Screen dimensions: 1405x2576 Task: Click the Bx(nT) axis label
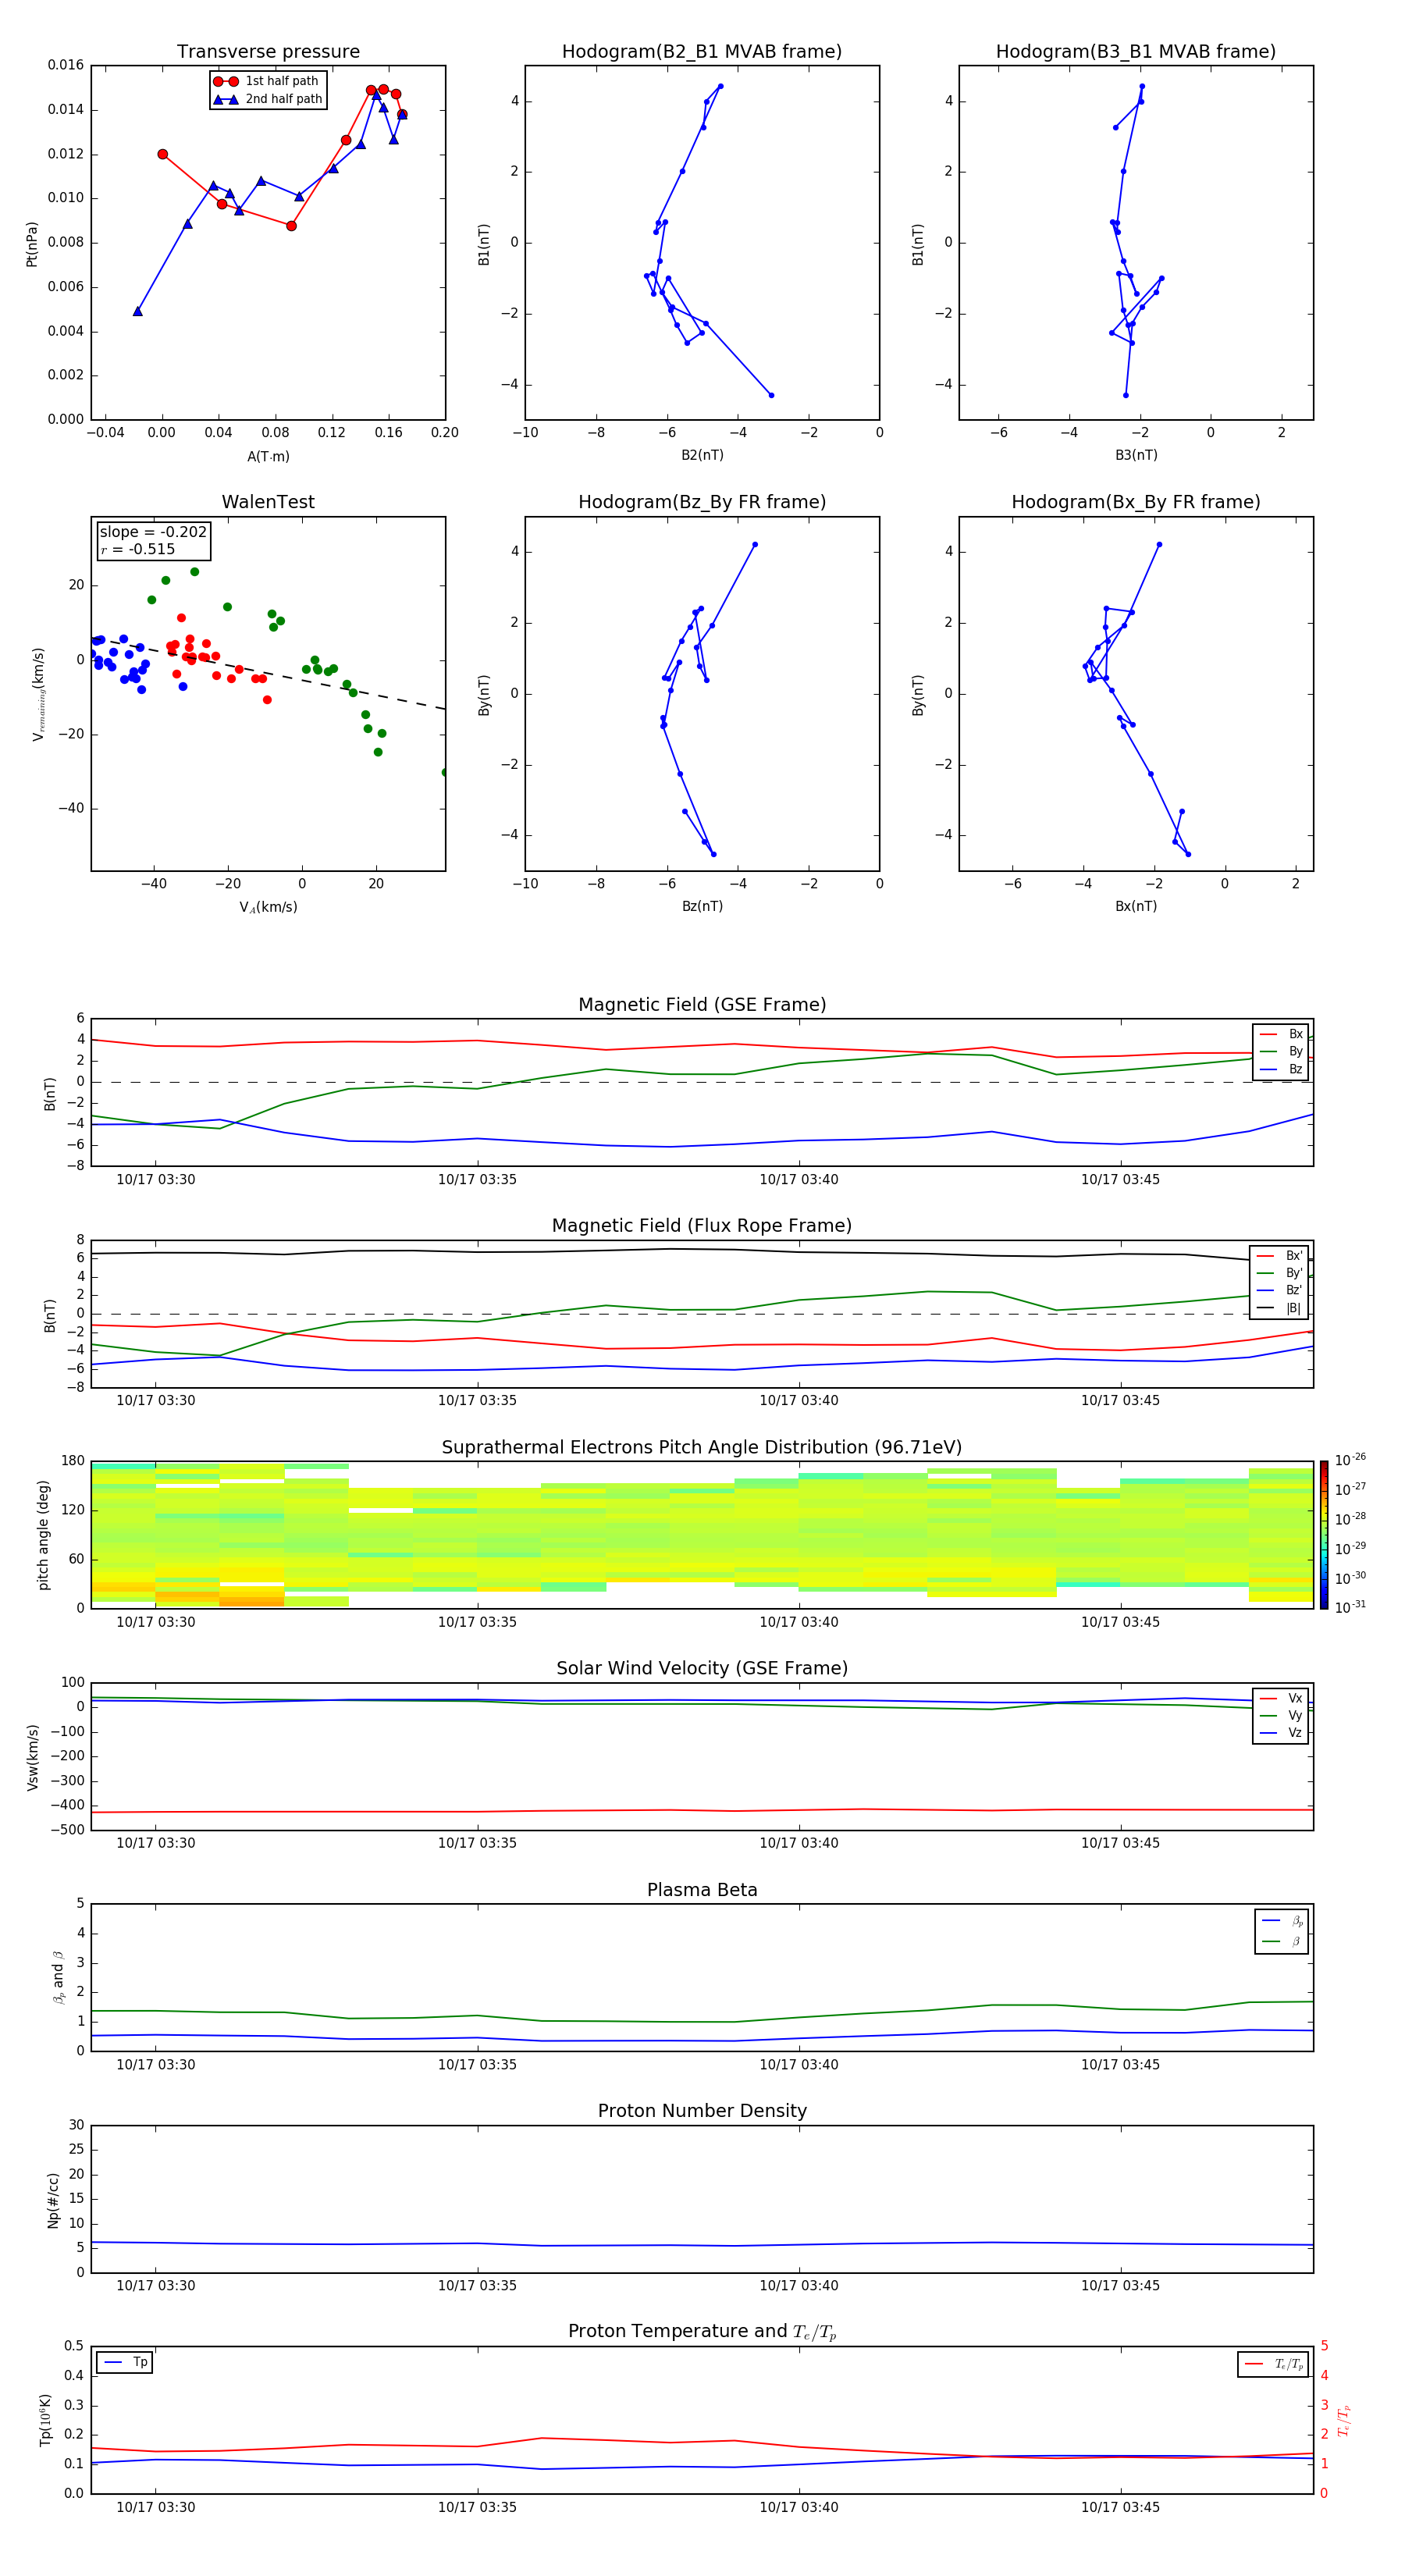click(x=1136, y=906)
